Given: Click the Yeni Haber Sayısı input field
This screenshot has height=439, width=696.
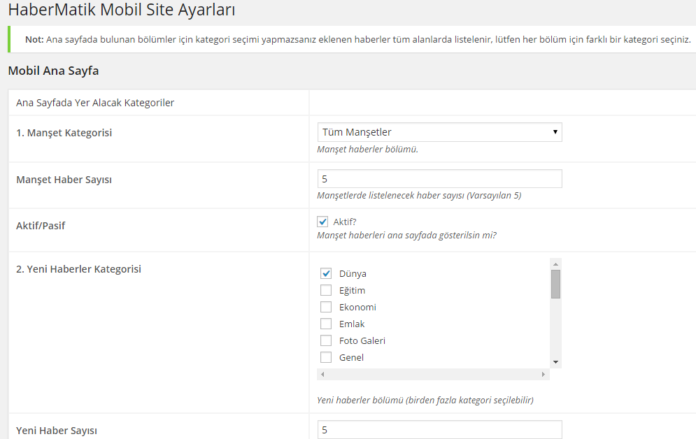Looking at the screenshot, I should tap(439, 430).
